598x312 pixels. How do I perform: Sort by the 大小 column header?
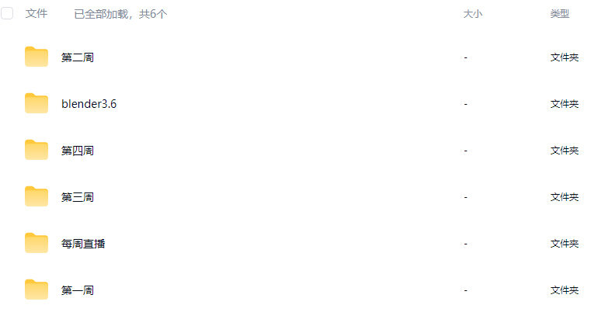coord(472,14)
